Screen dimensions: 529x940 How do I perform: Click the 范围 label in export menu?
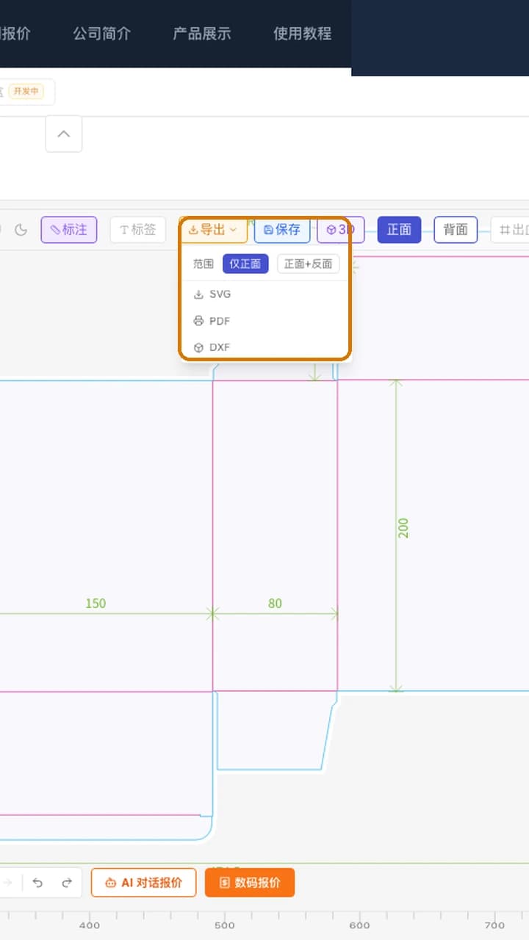(204, 264)
